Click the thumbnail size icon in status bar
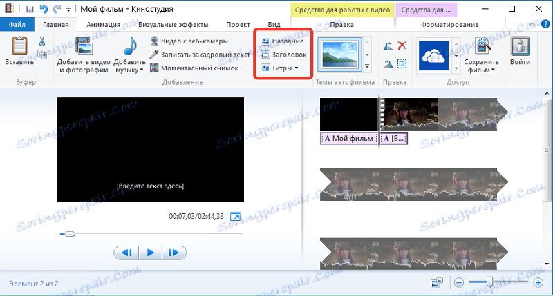553x296 pixels. pos(437,282)
